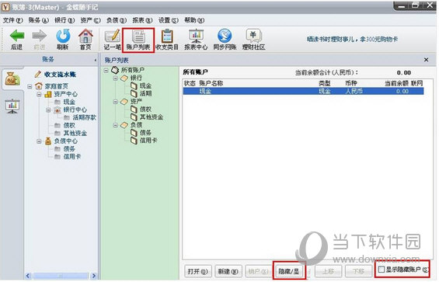Click right arrow of sidebar horizontal scrollbar
Viewport: 439px width, 282px height.
(x=94, y=276)
